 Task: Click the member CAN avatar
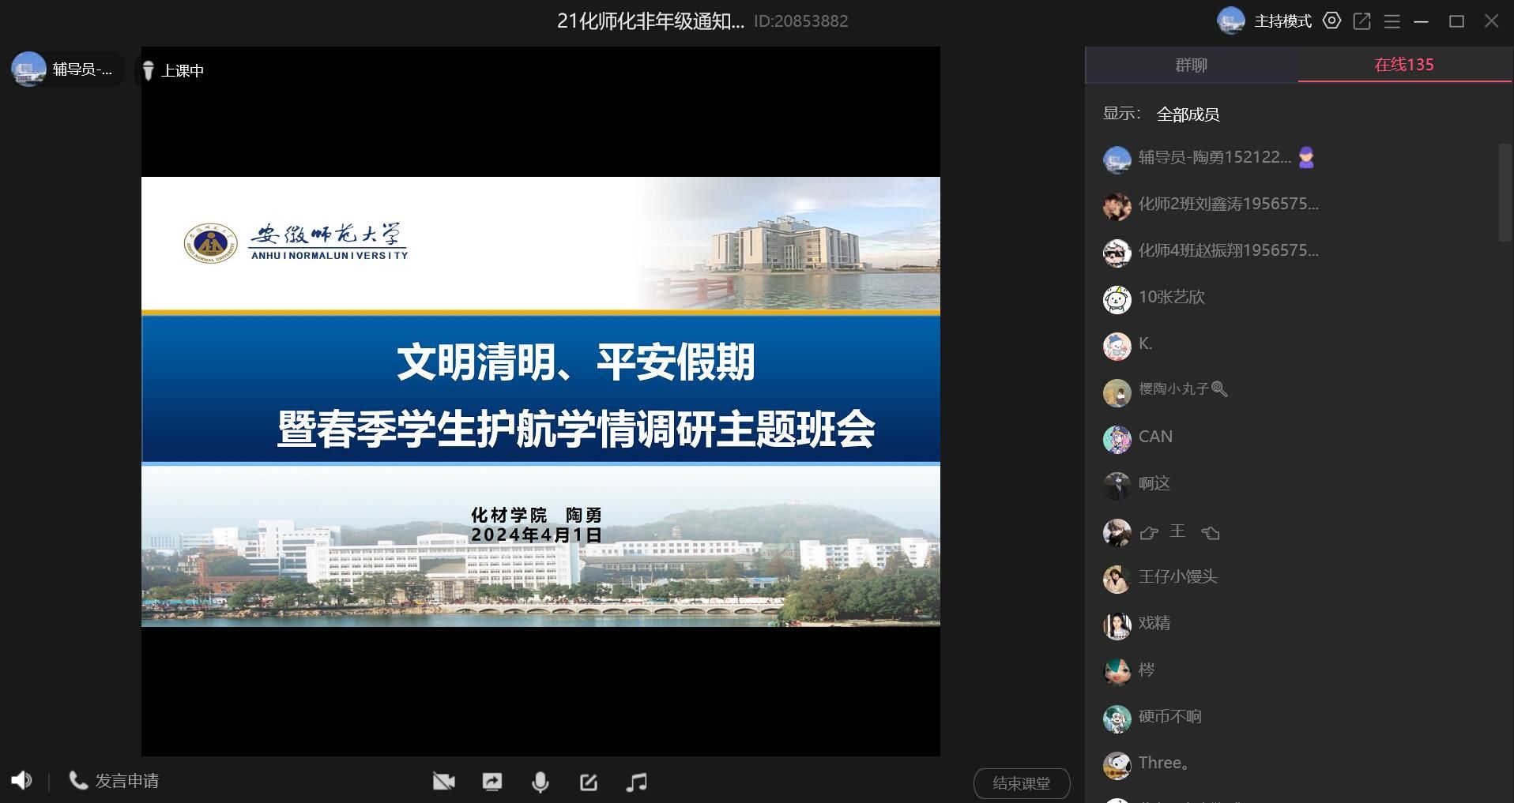[x=1117, y=439]
